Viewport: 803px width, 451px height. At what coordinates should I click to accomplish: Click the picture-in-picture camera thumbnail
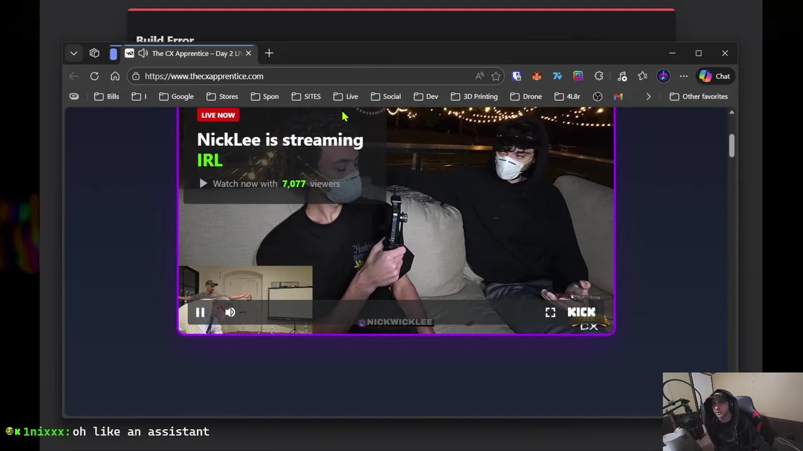pos(245,299)
